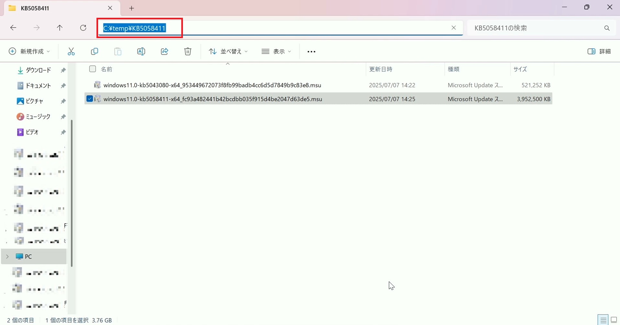The height and width of the screenshot is (325, 620).
Task: Open the 表示 view menu
Action: point(276,52)
